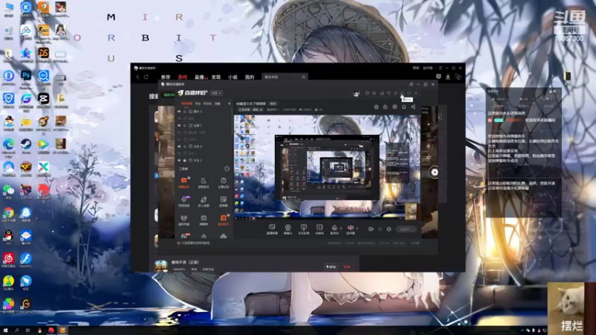Viewport: 596px width, 335px height.
Task: Switch to the 游戏 tab
Action: 183,77
